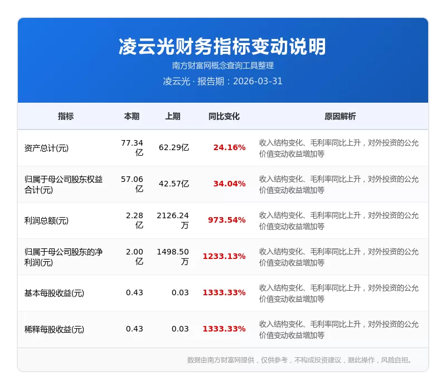
Task: Click the 34.04% change value
Action: coord(229,184)
